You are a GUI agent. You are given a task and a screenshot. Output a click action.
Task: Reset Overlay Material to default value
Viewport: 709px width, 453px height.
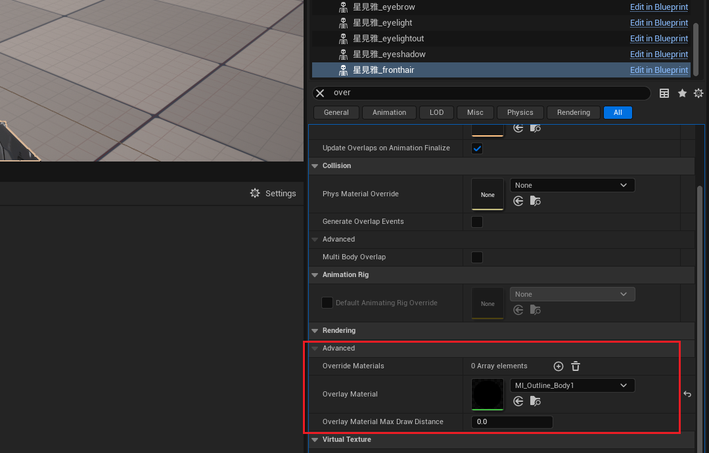pyautogui.click(x=687, y=394)
